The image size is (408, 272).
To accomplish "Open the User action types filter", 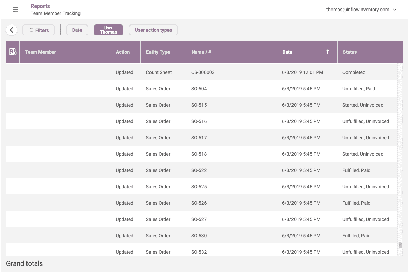I will coord(153,30).
